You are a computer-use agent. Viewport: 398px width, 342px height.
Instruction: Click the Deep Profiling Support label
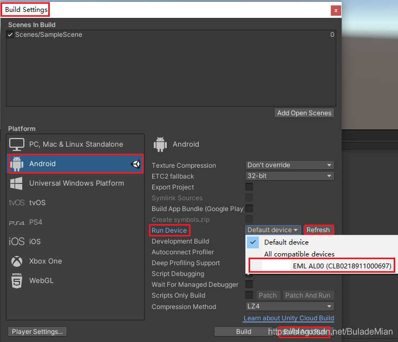pos(186,263)
